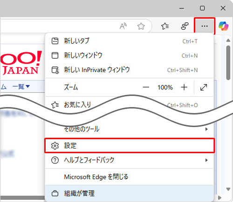This screenshot has height=202, width=233.
Task: Expand ヘルプとフィードバック submenu
Action: point(130,160)
